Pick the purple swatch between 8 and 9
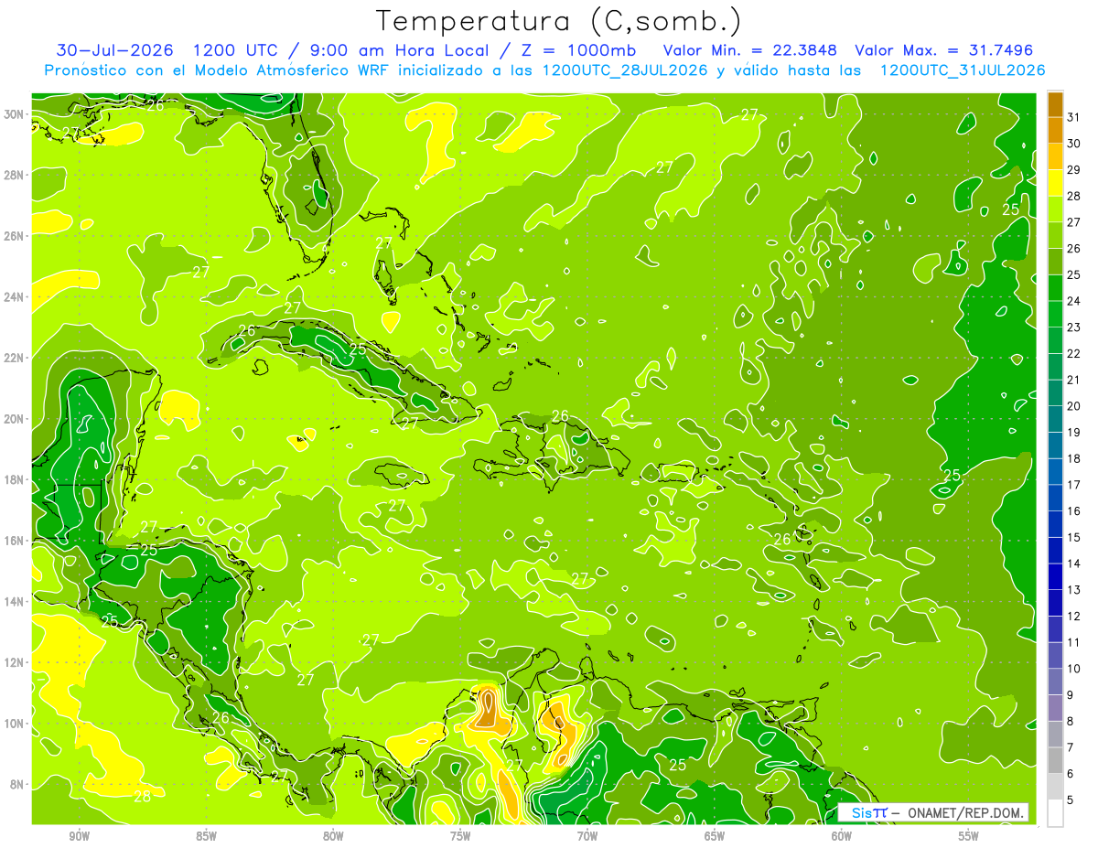 [x=1055, y=709]
